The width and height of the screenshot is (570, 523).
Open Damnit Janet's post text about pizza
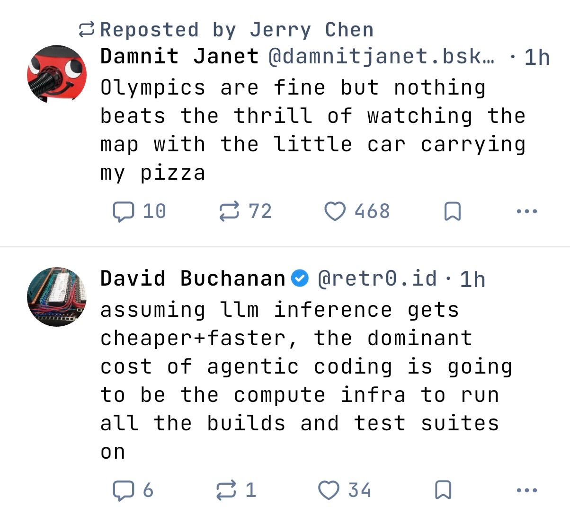tap(312, 130)
